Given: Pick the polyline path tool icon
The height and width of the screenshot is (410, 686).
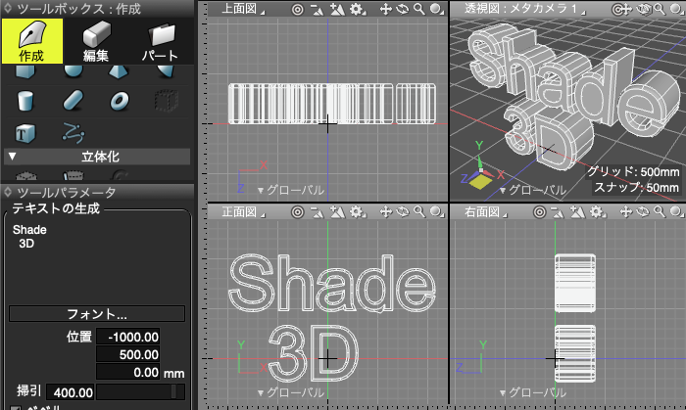Looking at the screenshot, I should (72, 131).
